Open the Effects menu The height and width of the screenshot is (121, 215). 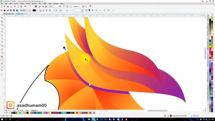(28, 4)
